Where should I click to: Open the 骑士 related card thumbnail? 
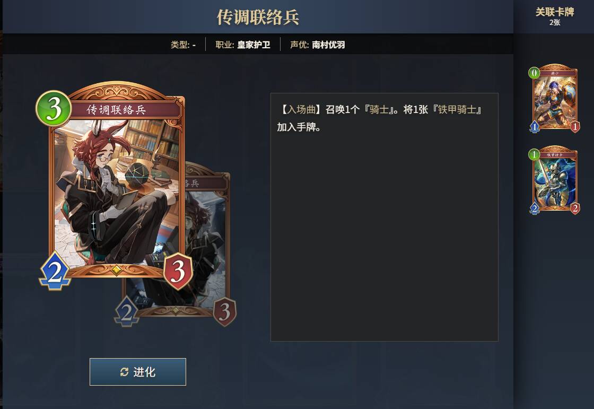pyautogui.click(x=555, y=98)
